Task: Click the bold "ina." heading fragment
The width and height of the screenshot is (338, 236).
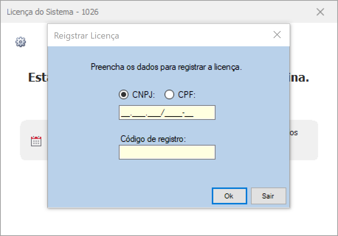Action: tap(299, 78)
